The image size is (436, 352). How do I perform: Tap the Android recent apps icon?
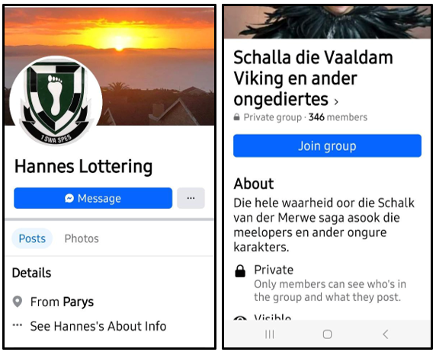pos(269,334)
